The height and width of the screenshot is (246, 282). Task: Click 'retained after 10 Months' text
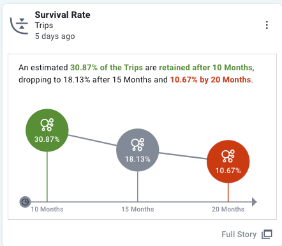[205, 68]
